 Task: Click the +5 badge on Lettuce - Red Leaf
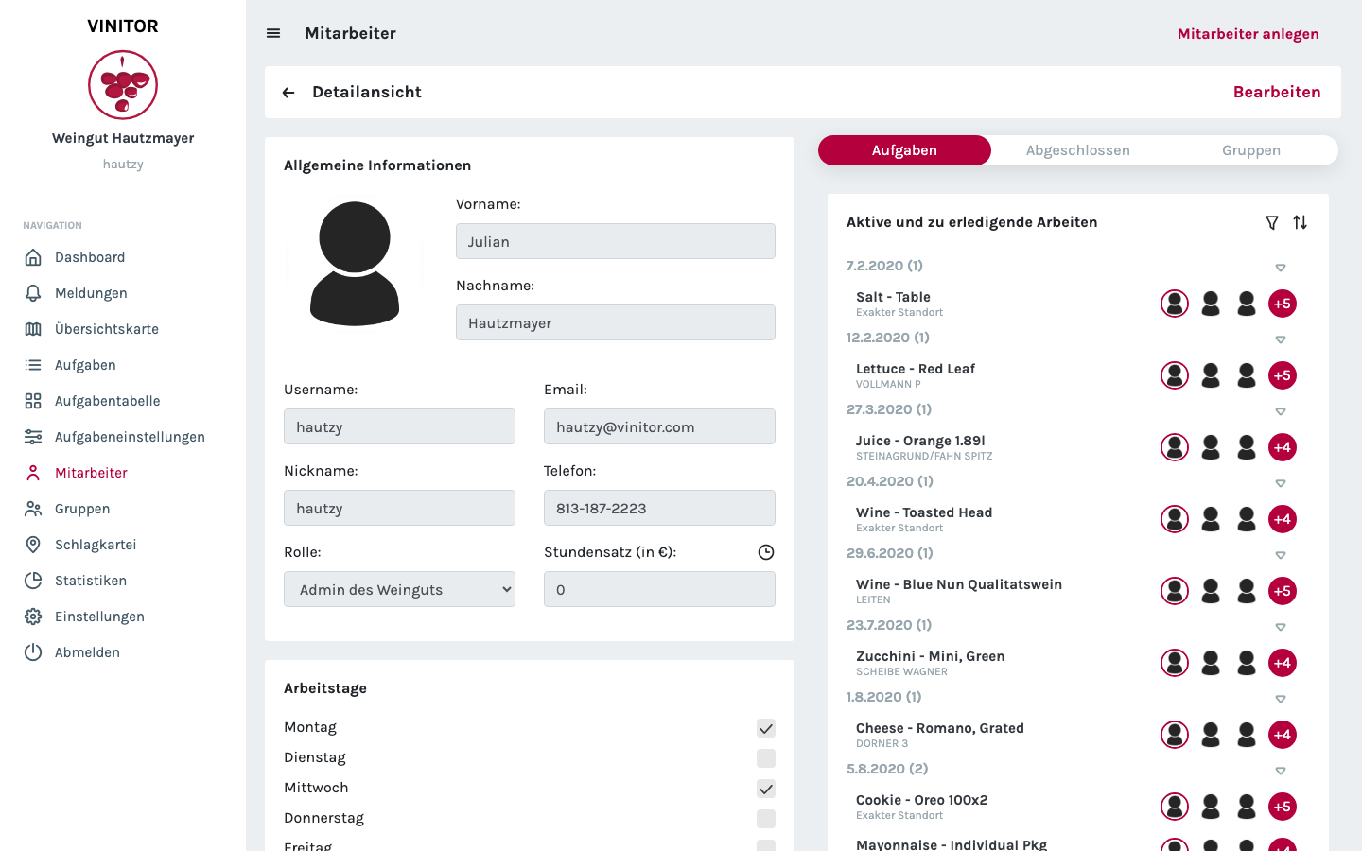(x=1283, y=375)
